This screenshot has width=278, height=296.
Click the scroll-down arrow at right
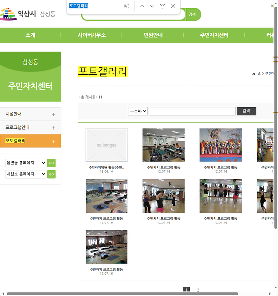tap(276, 288)
